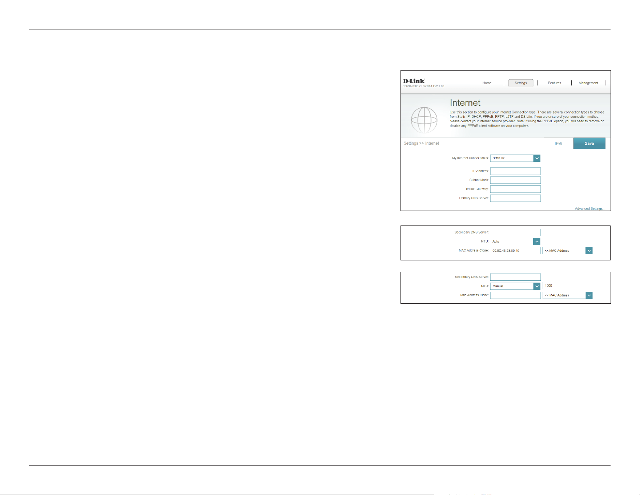The width and height of the screenshot is (640, 495).
Task: Click the Primary DNS Server field
Action: (x=515, y=198)
